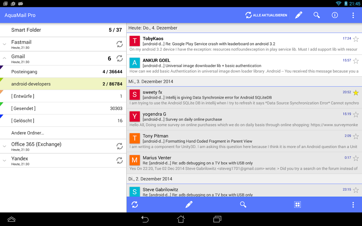
Task: Open TobyKaos's avatar icon in the message list
Action: pyautogui.click(x=134, y=41)
